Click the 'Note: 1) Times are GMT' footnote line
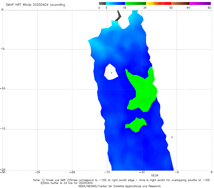The image size is (214, 188). point(121,180)
